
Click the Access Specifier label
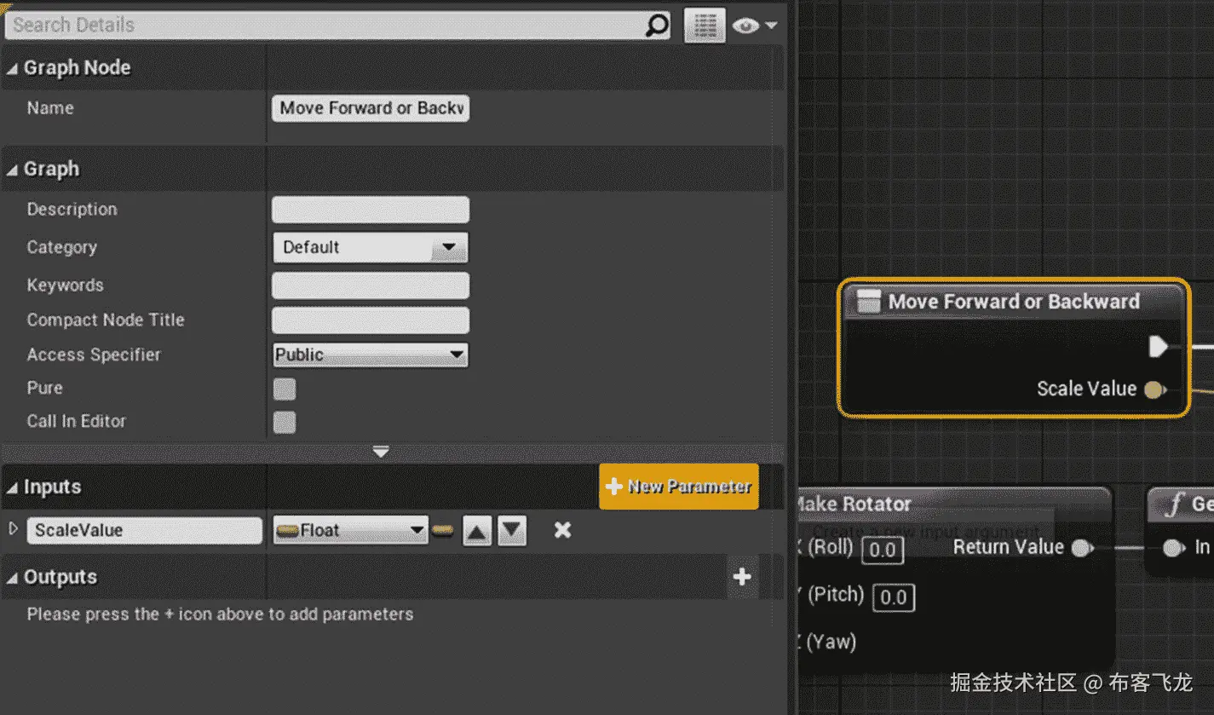94,355
